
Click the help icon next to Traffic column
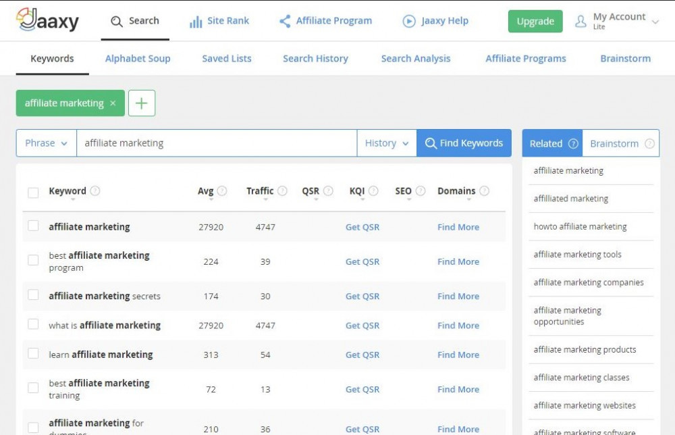pyautogui.click(x=282, y=190)
